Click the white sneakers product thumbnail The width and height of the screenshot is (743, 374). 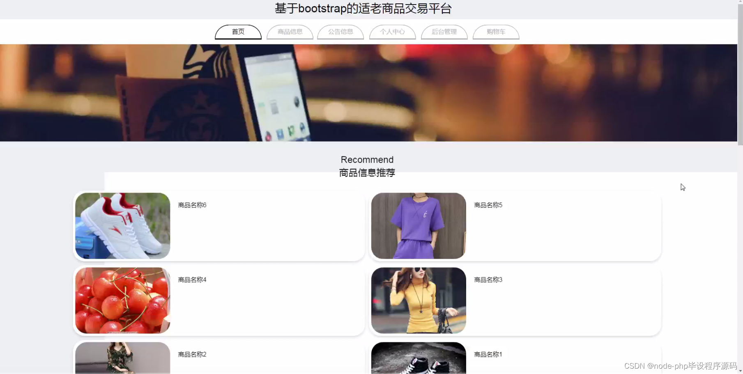pyautogui.click(x=122, y=226)
